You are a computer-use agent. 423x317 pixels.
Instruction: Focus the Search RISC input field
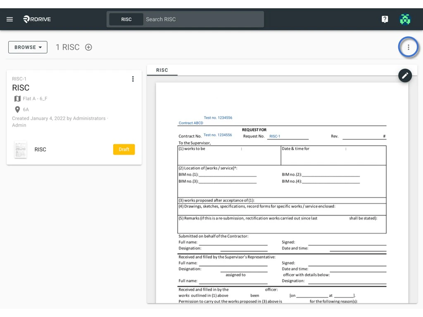(x=204, y=19)
